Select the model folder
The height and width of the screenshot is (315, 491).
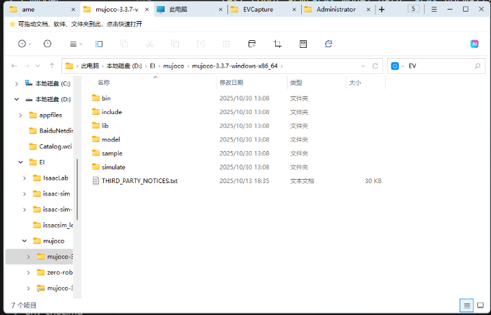111,139
